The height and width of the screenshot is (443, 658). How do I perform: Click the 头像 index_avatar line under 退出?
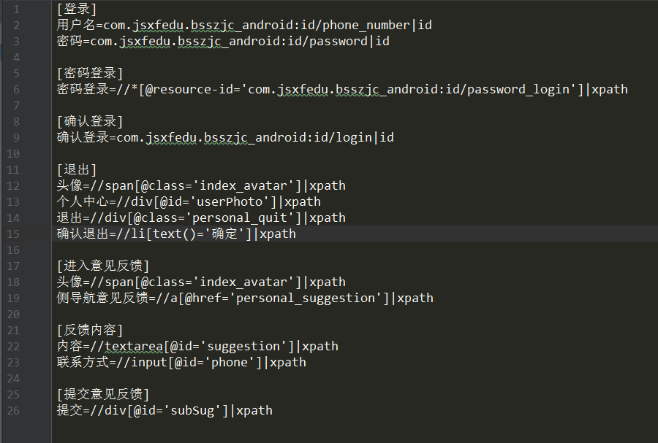click(201, 185)
